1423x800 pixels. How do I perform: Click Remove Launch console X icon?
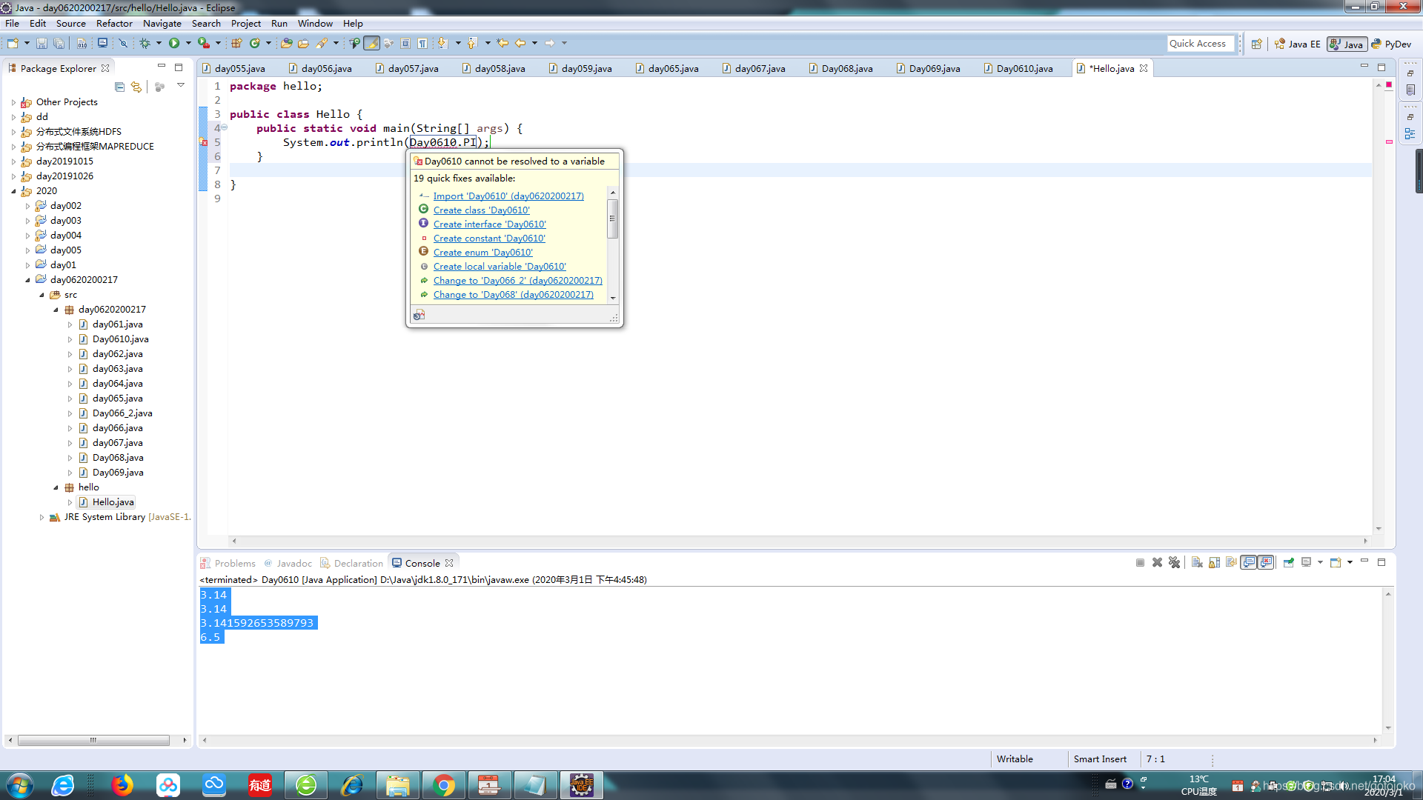(x=1157, y=563)
